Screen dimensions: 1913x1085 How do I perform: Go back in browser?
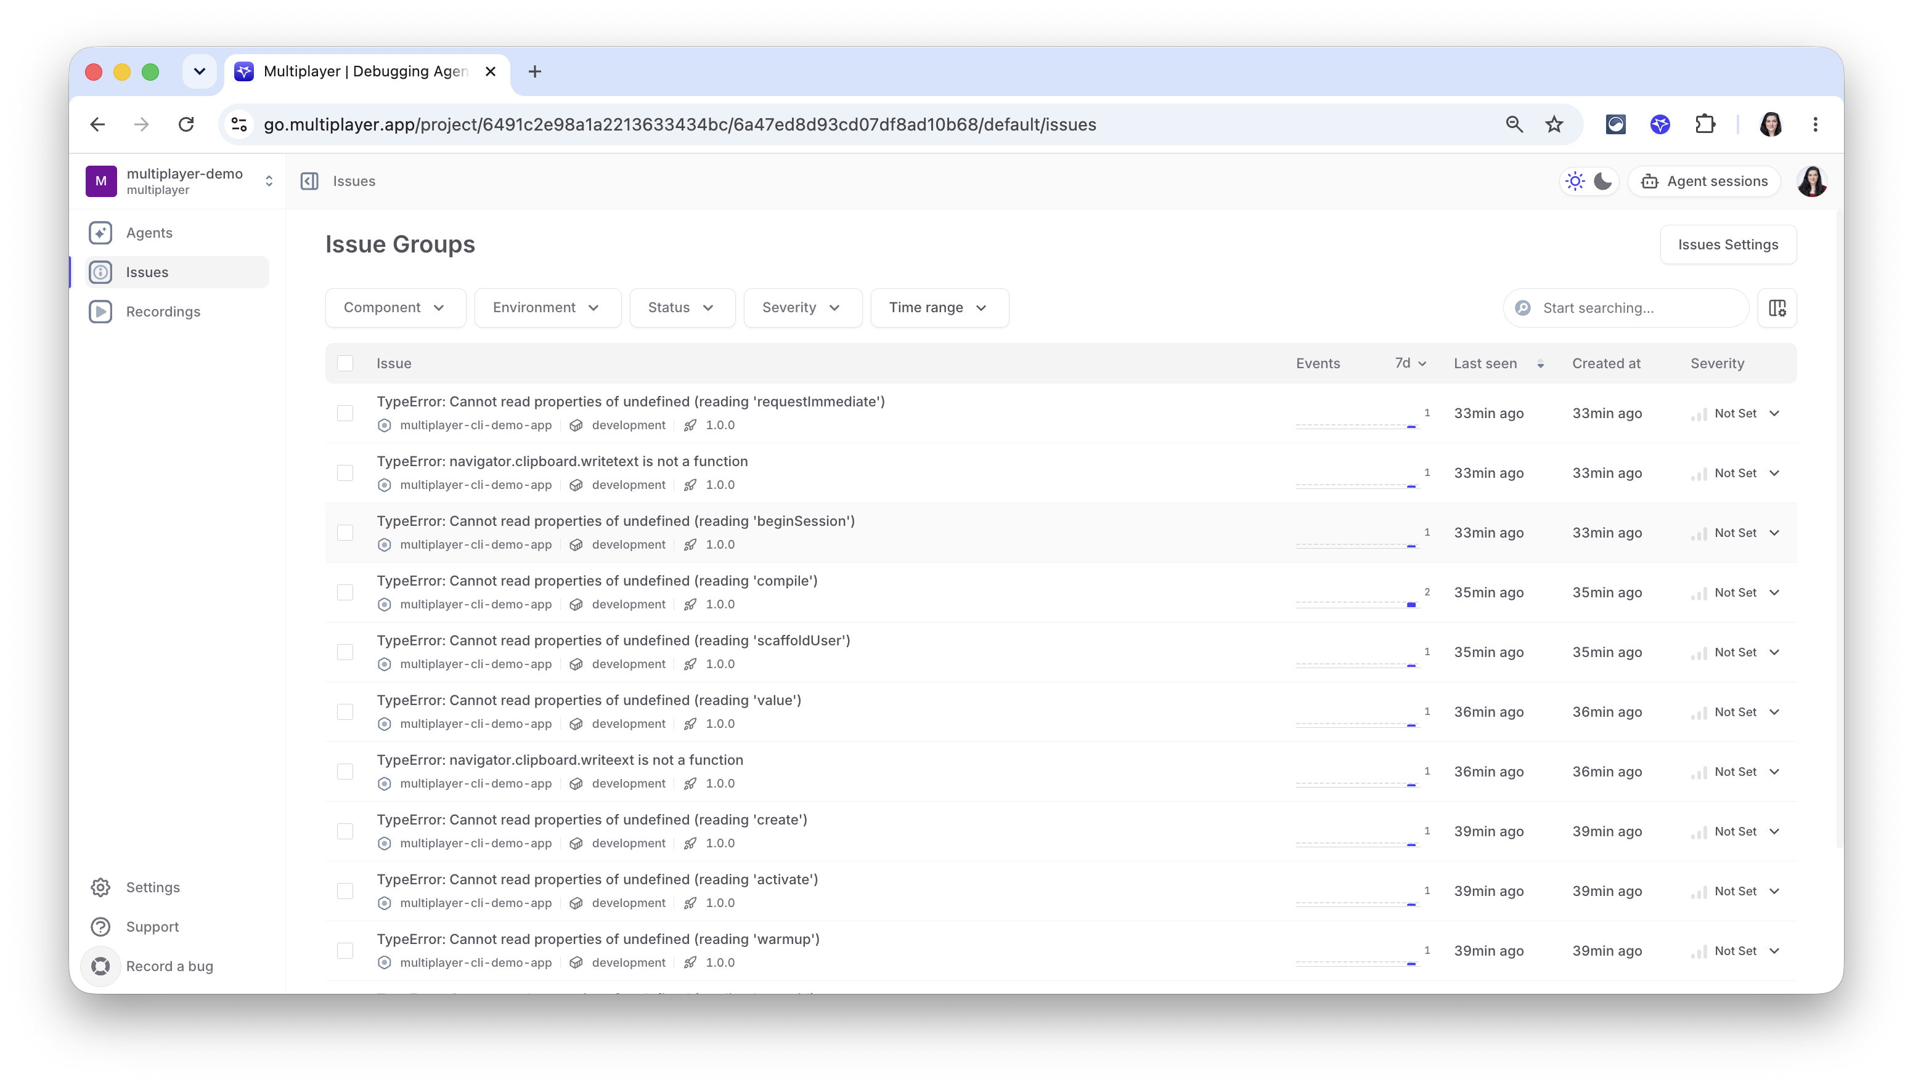(98, 124)
